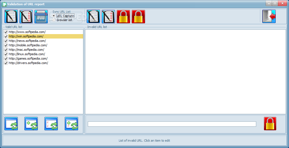This screenshot has width=289, height=148.
Task: Uncheck the http://games.softpedia.com/ checkbox
Action: click(x=6, y=59)
